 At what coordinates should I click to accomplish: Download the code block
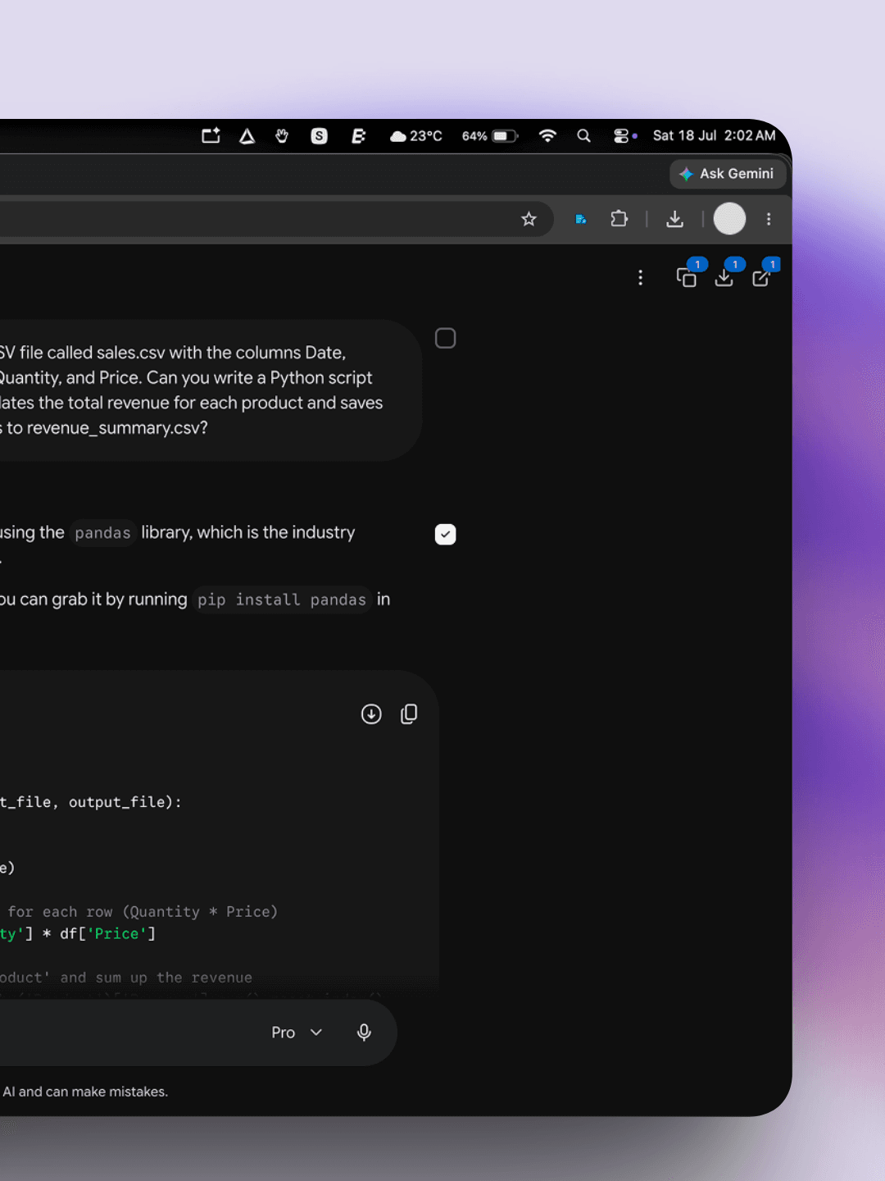pyautogui.click(x=371, y=714)
